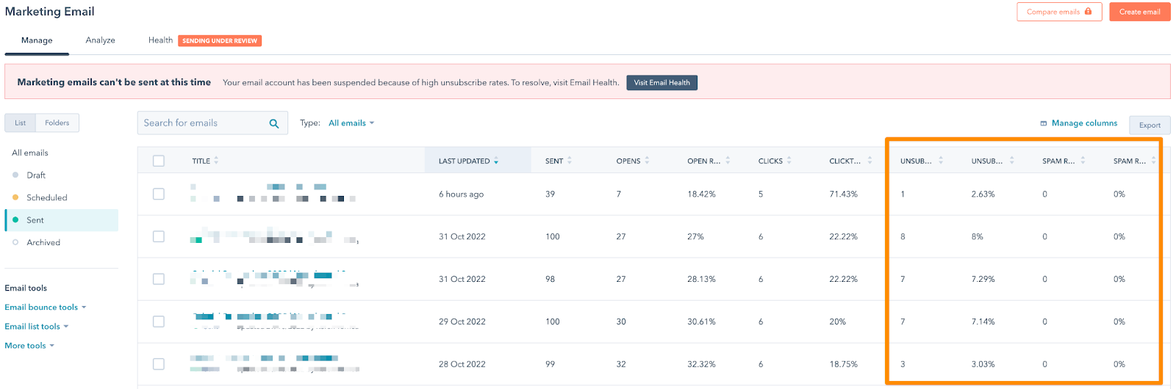Sort by Sent column arrows
This screenshot has width=1176, height=389.
point(570,161)
